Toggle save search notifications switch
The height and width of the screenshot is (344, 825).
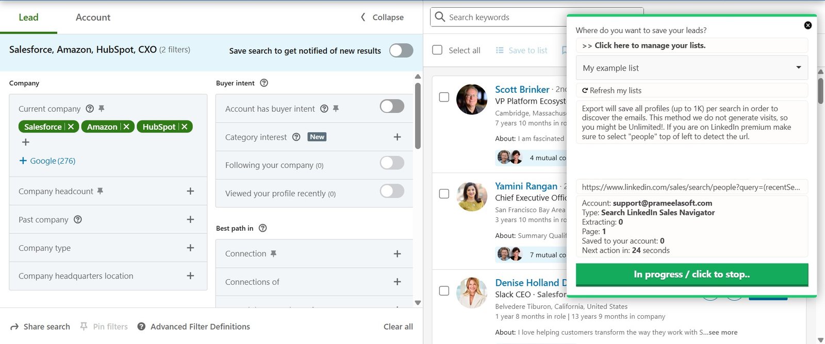click(x=401, y=50)
